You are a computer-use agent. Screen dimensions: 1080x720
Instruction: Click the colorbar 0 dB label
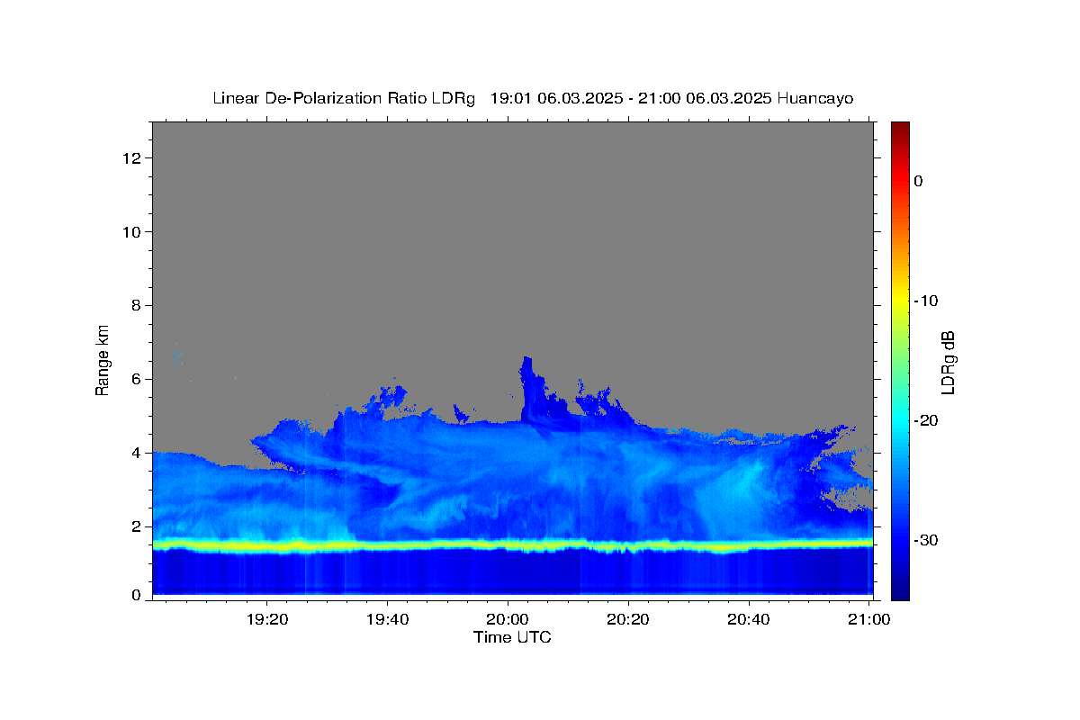918,181
